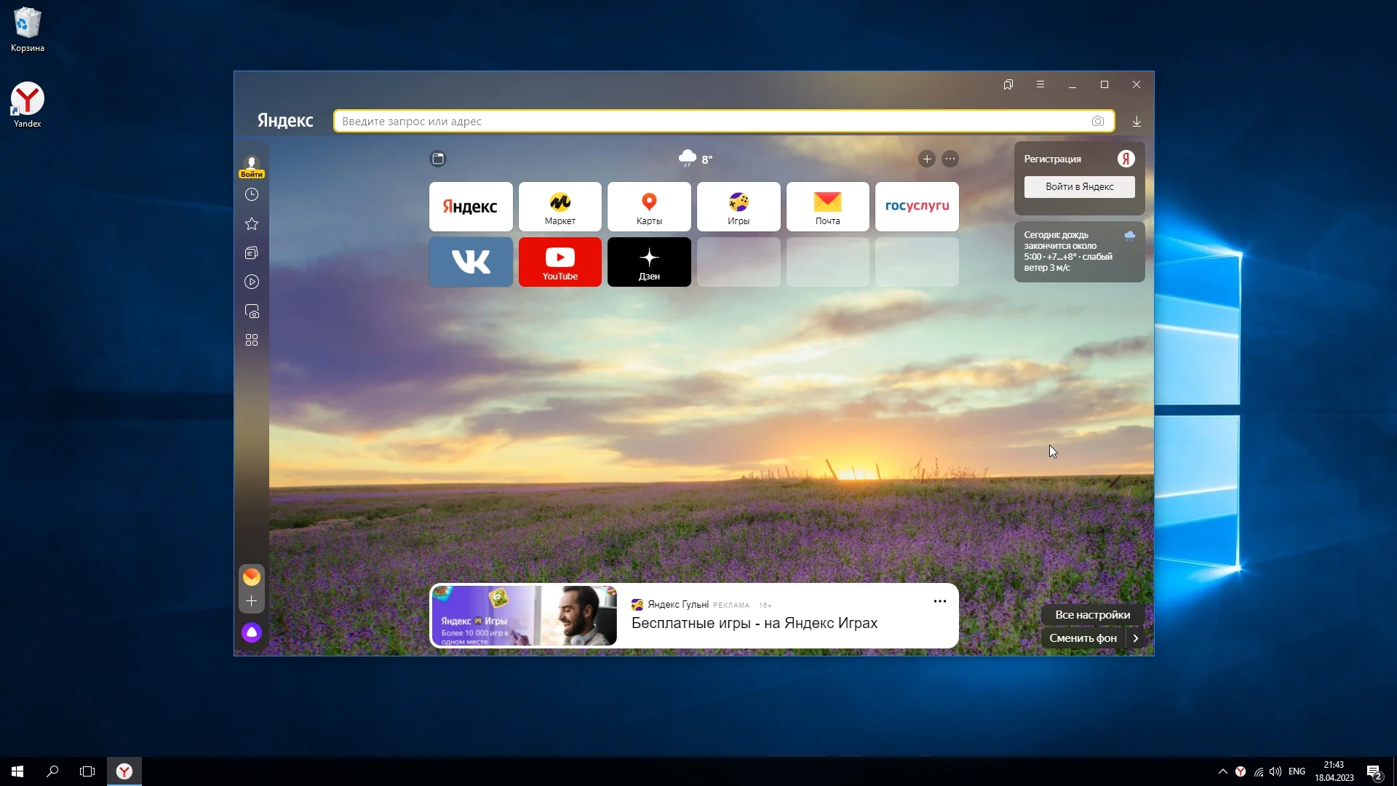
Task: Click Все настройки button
Action: pyautogui.click(x=1092, y=615)
